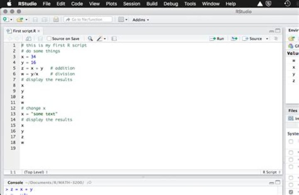Tick the first checkbox in Files list
The image size is (299, 195).
(291, 142)
